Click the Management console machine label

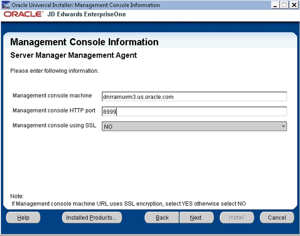(52, 96)
